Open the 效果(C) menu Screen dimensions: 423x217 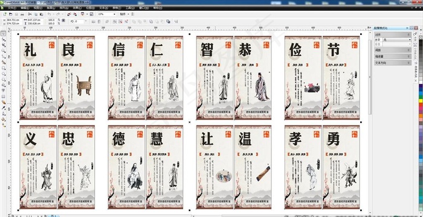pos(77,8)
